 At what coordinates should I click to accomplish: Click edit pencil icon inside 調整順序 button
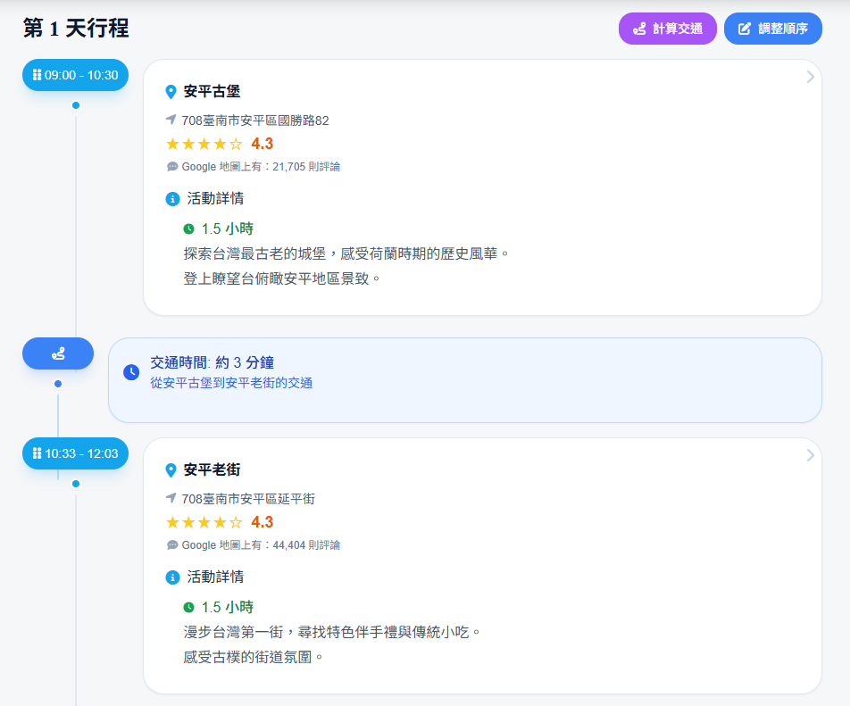[745, 29]
